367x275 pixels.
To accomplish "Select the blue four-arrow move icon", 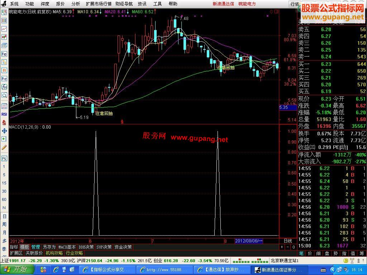I will (x=4, y=131).
